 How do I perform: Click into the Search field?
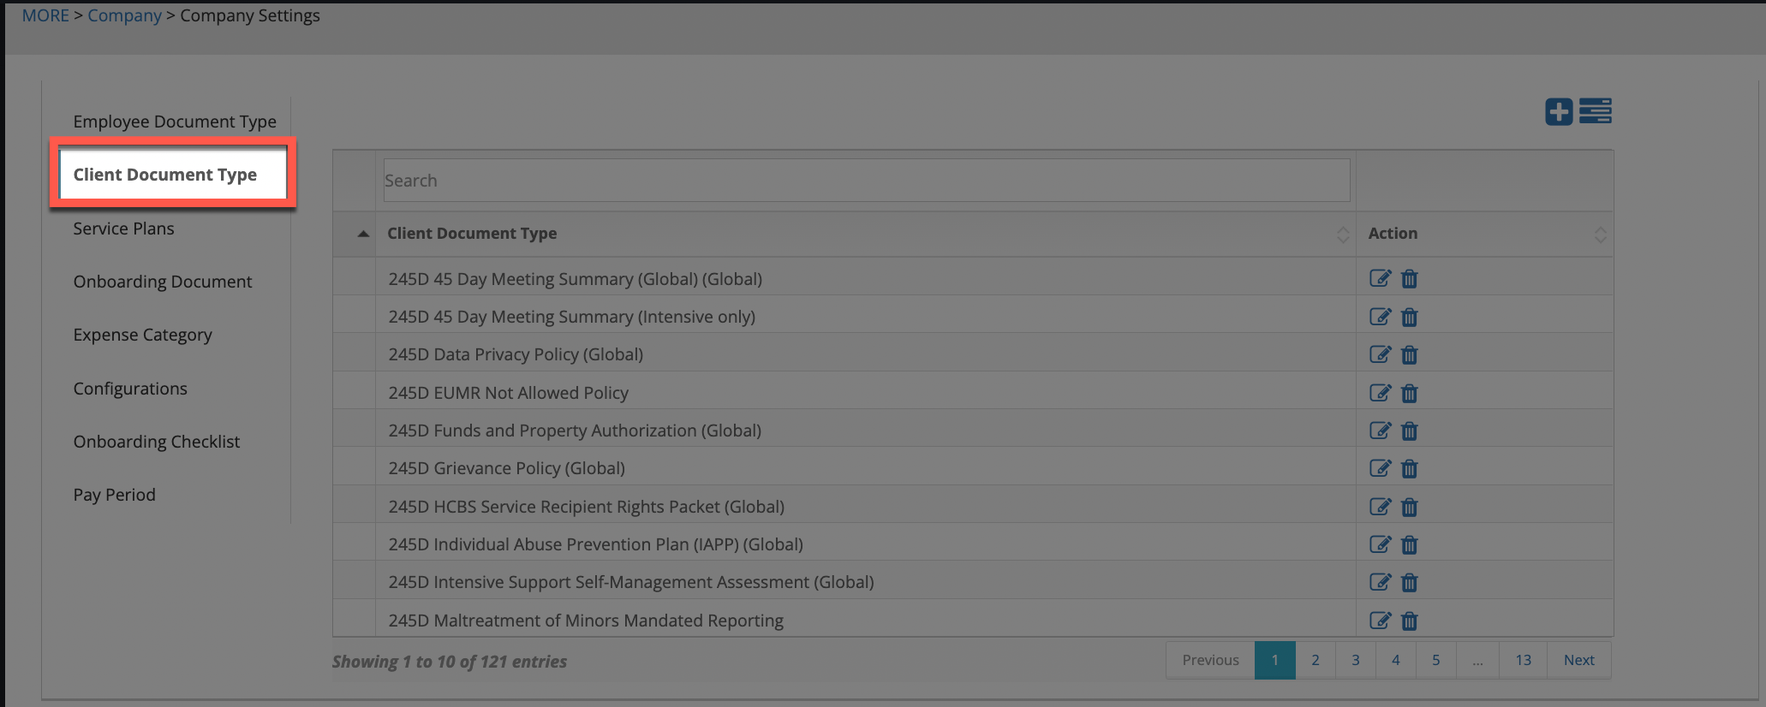(866, 181)
